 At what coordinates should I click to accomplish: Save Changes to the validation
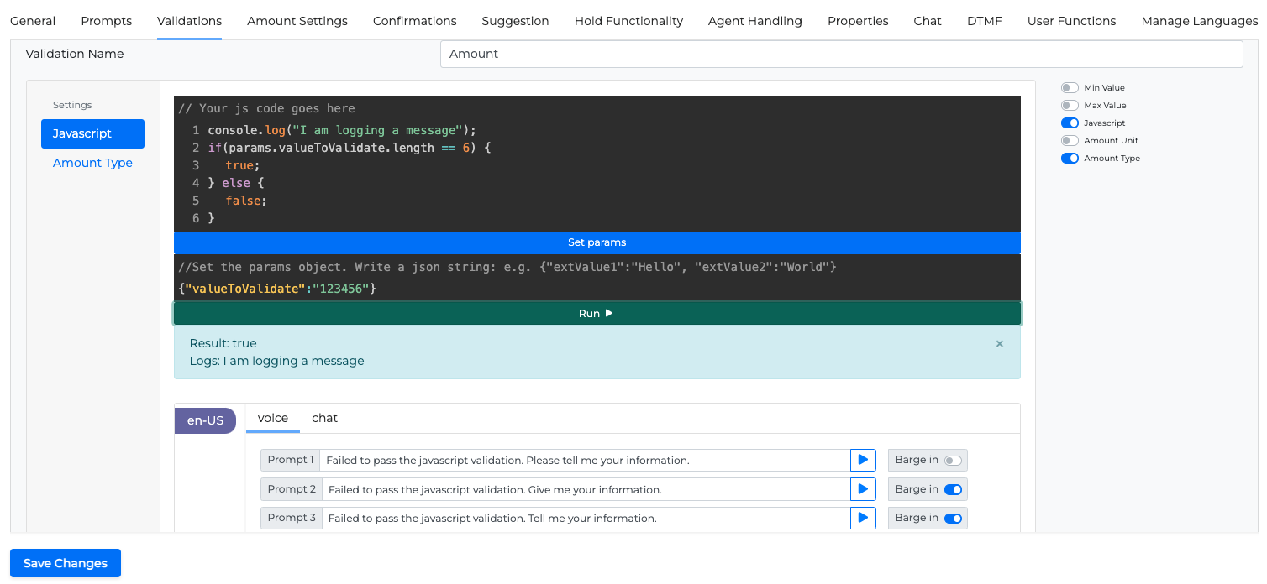pos(66,563)
